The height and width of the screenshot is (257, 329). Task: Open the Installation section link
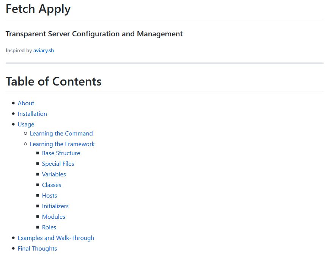(32, 114)
